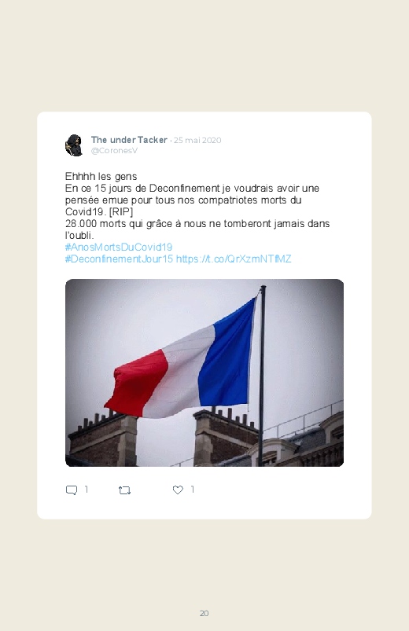The height and width of the screenshot is (631, 409).
Task: Follow the t.co/QrXzmNTfMZ link
Action: [234, 259]
